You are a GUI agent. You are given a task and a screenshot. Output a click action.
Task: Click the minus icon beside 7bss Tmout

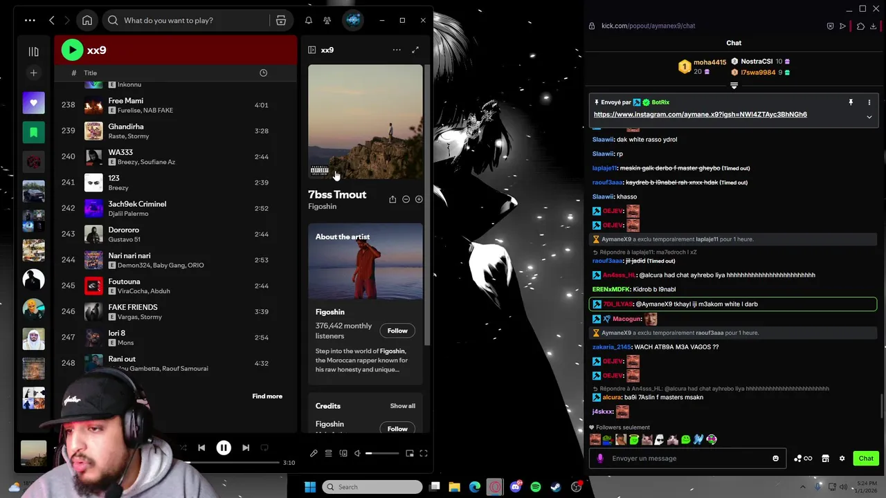pos(406,199)
